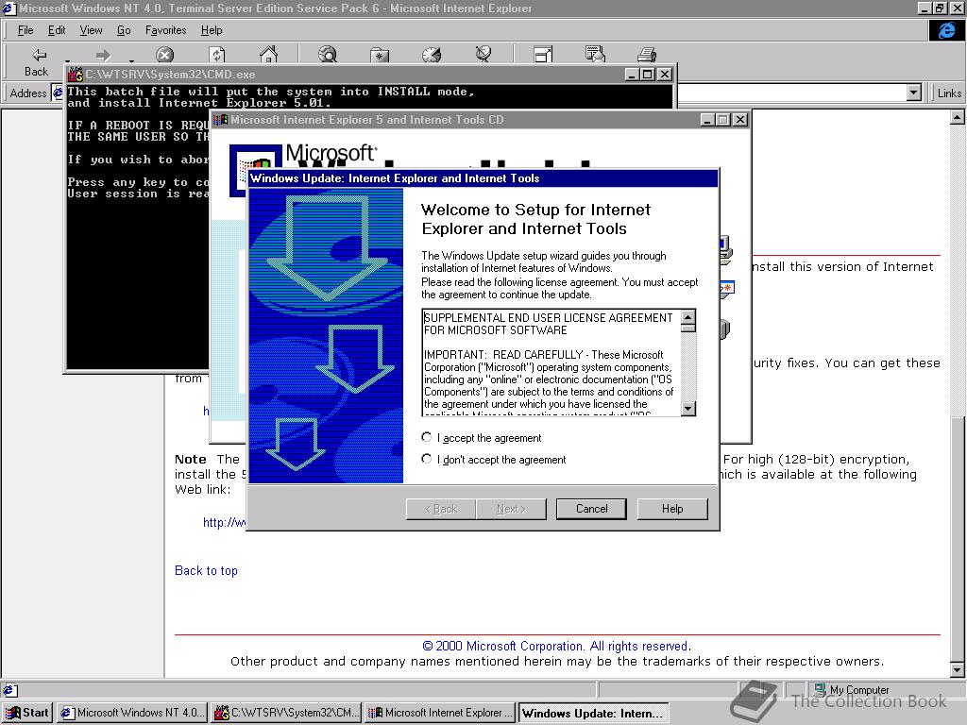The image size is (967, 725).
Task: Click the status bar page icon
Action: click(9, 690)
